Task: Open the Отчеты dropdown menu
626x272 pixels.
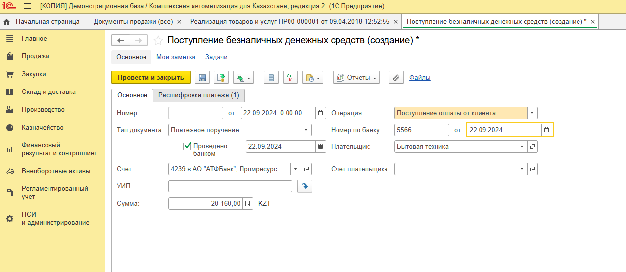Action: pyautogui.click(x=356, y=78)
